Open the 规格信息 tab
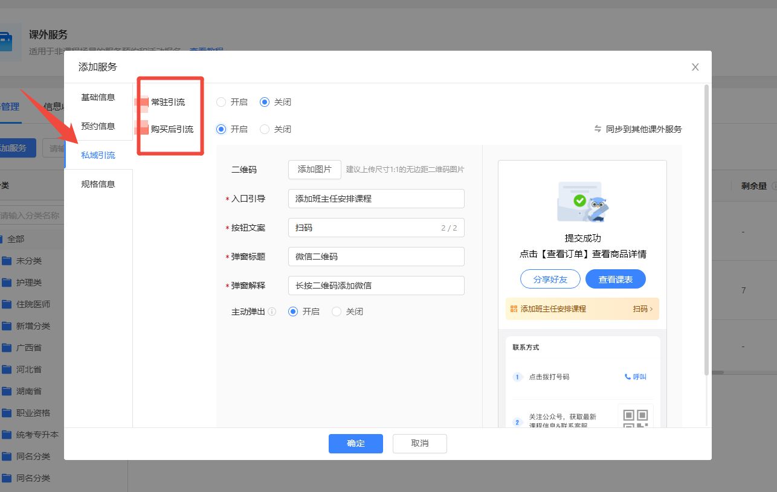The height and width of the screenshot is (492, 777). pos(98,184)
